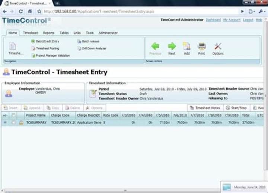
Task: Click the +/- expand all column header
Action: tap(5, 116)
